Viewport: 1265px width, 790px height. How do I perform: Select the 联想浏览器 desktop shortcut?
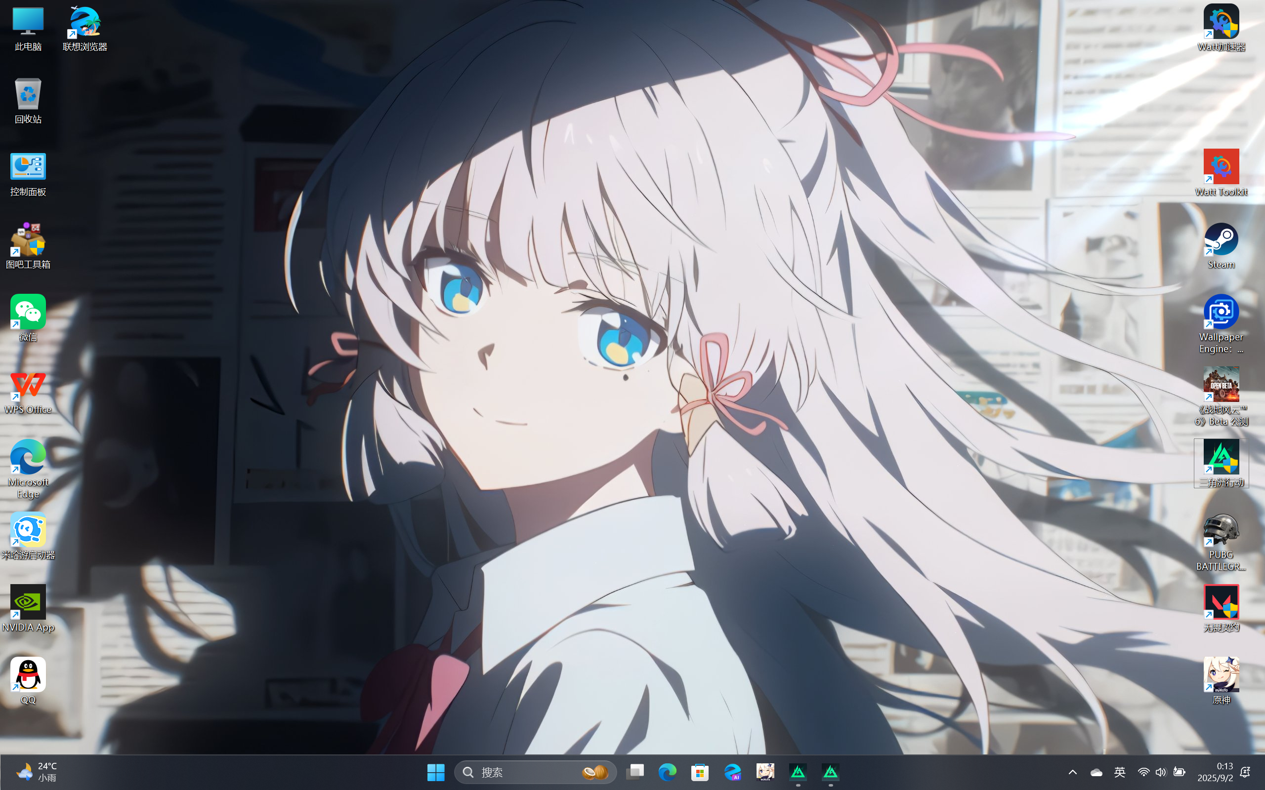pyautogui.click(x=84, y=29)
